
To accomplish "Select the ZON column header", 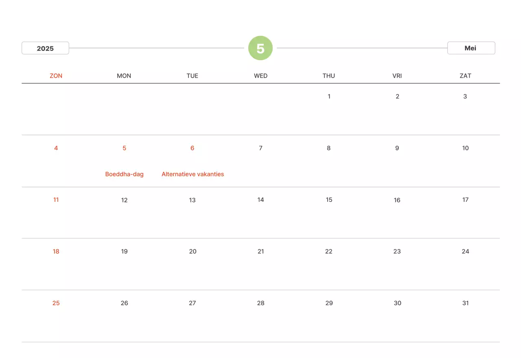I will point(56,76).
